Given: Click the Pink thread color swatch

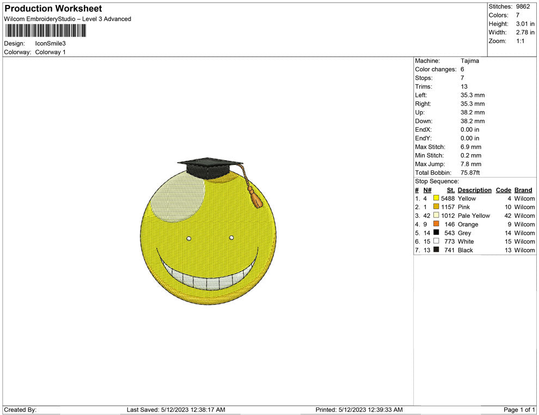Looking at the screenshot, I should pos(436,206).
